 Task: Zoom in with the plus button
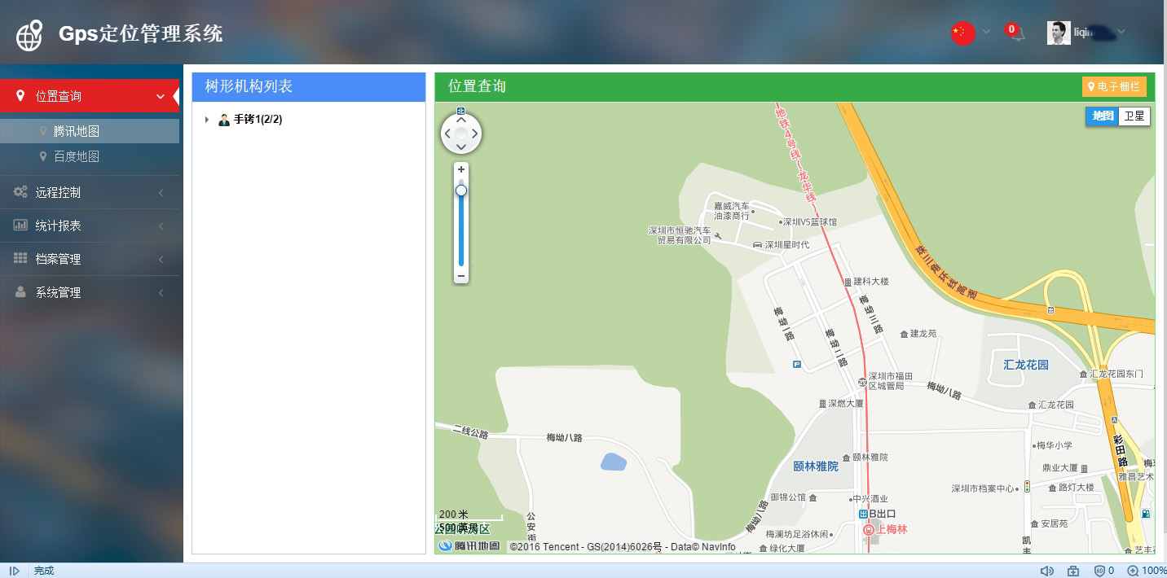pos(461,169)
